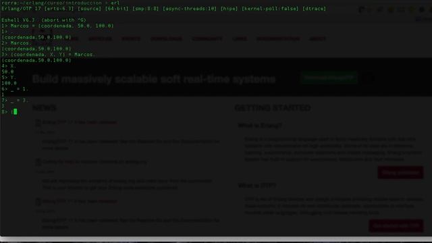
Task: Open the second news headline link
Action: tap(94, 162)
